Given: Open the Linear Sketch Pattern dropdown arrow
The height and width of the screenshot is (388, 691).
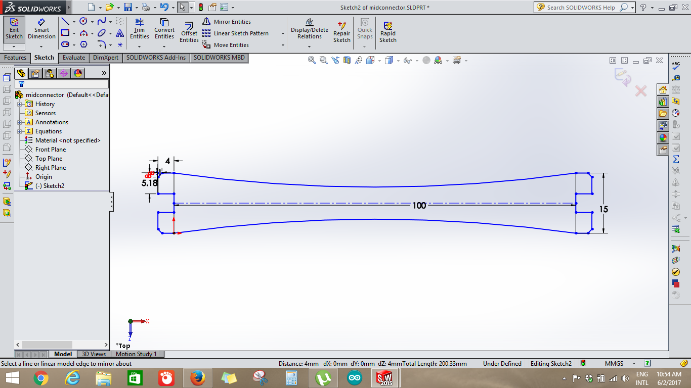Looking at the screenshot, I should (283, 33).
